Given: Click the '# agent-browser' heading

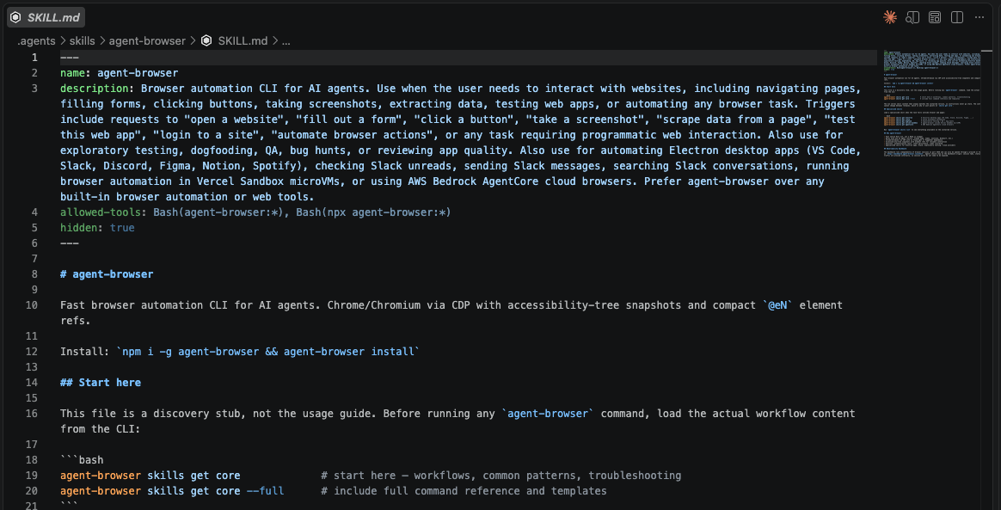Looking at the screenshot, I should click(x=107, y=274).
